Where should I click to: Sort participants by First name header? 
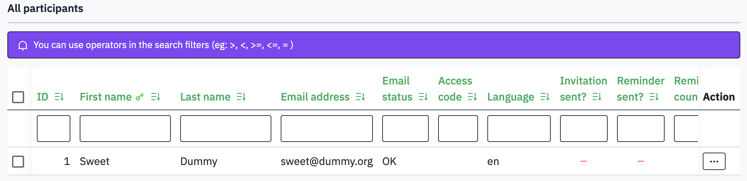[106, 97]
